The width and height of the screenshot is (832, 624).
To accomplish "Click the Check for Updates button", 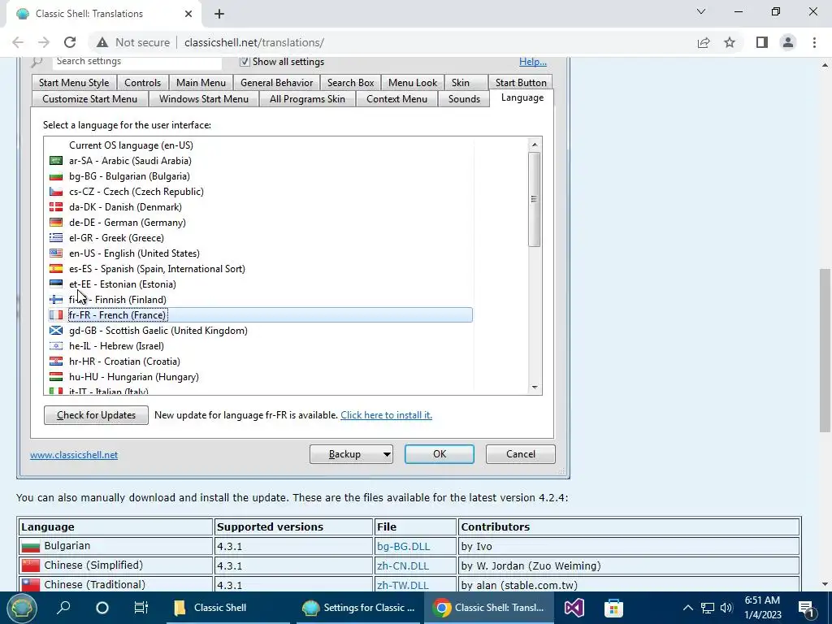I will click(96, 415).
